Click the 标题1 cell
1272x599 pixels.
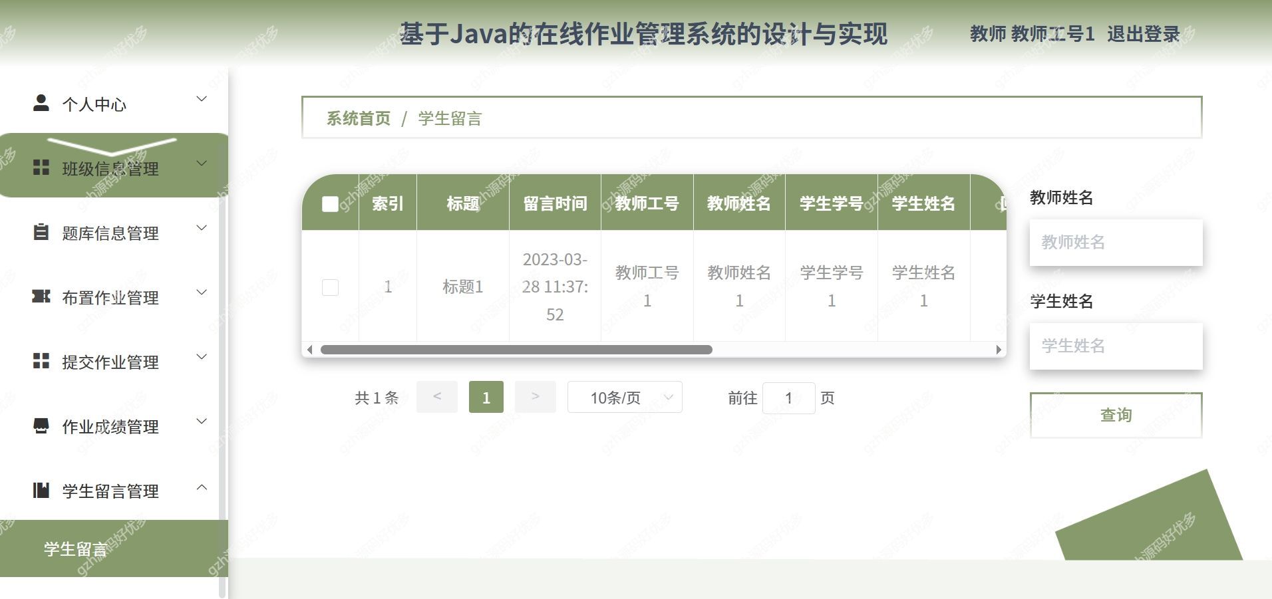point(463,287)
